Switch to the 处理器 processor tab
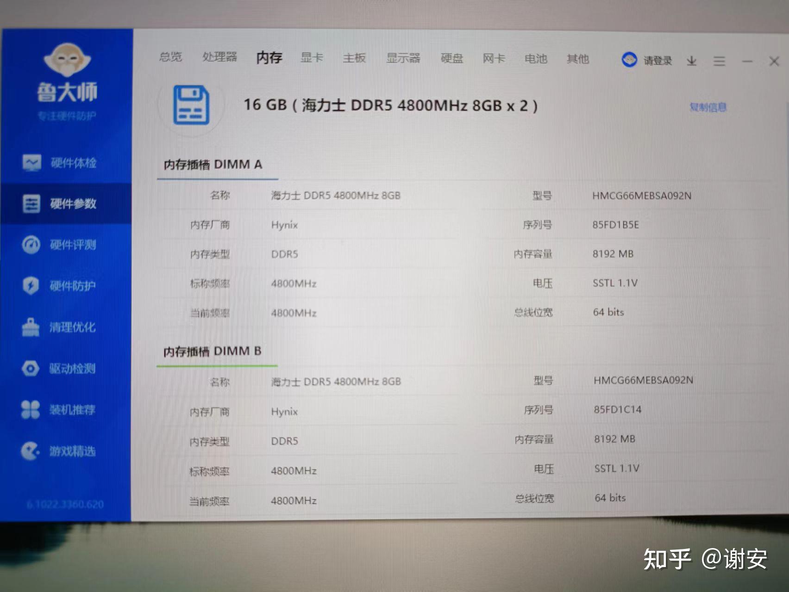 point(219,57)
